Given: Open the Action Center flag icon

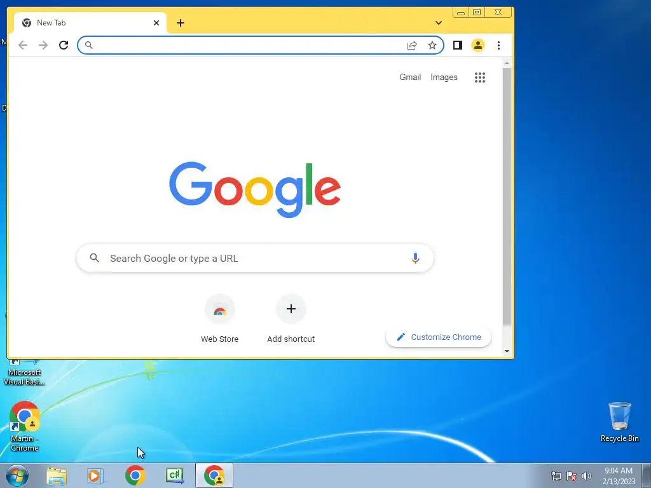Looking at the screenshot, I should pos(572,476).
